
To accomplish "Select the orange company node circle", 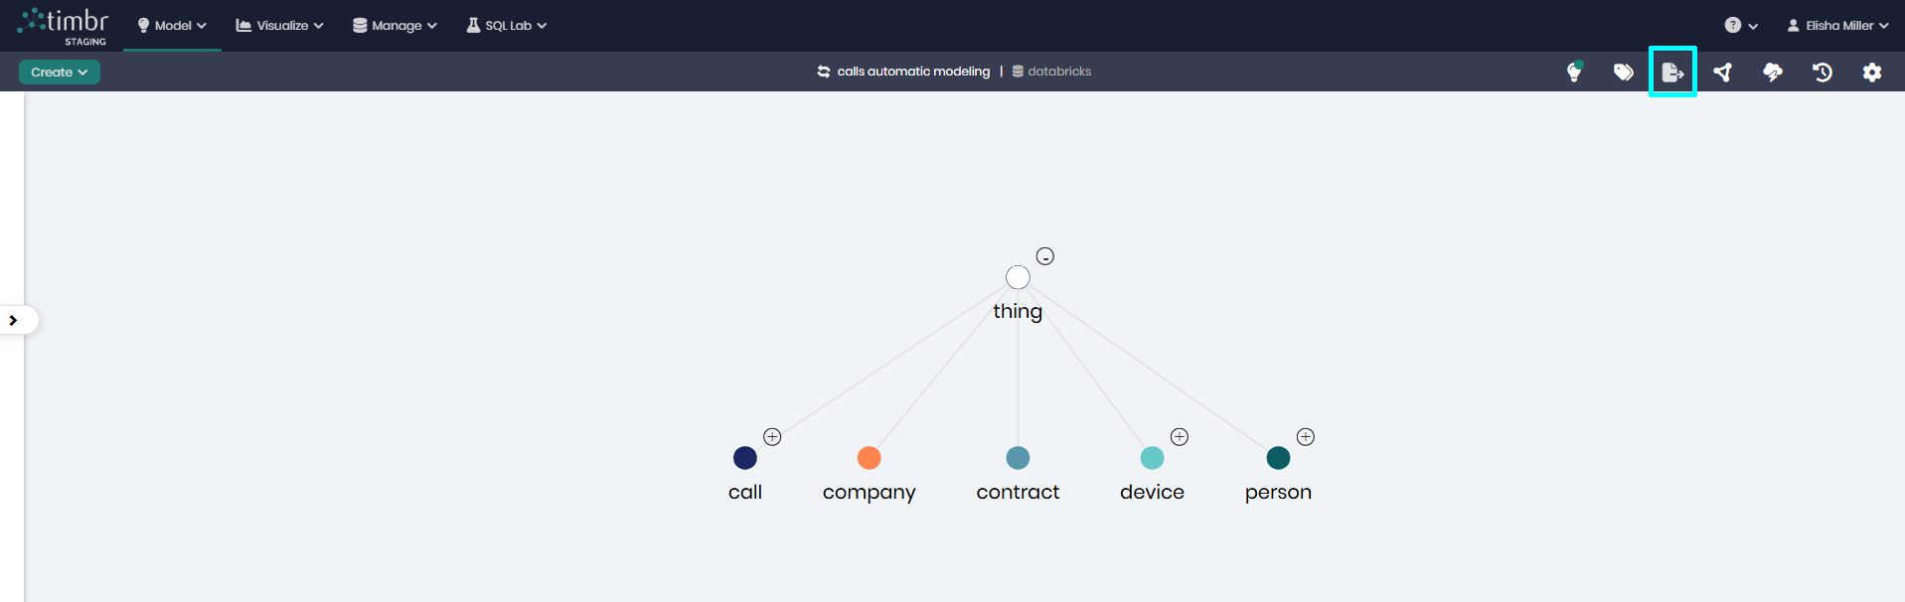I will pos(869,458).
